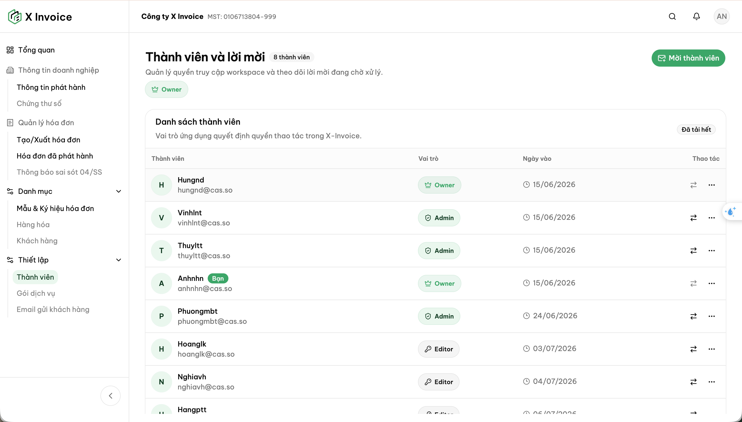
Task: Click the Editor role badge for Hoanglk
Action: click(x=438, y=349)
